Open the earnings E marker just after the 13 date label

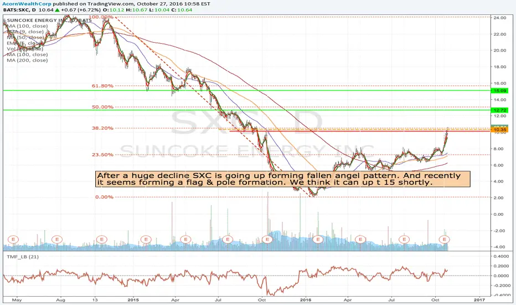pyautogui.click(x=102, y=239)
